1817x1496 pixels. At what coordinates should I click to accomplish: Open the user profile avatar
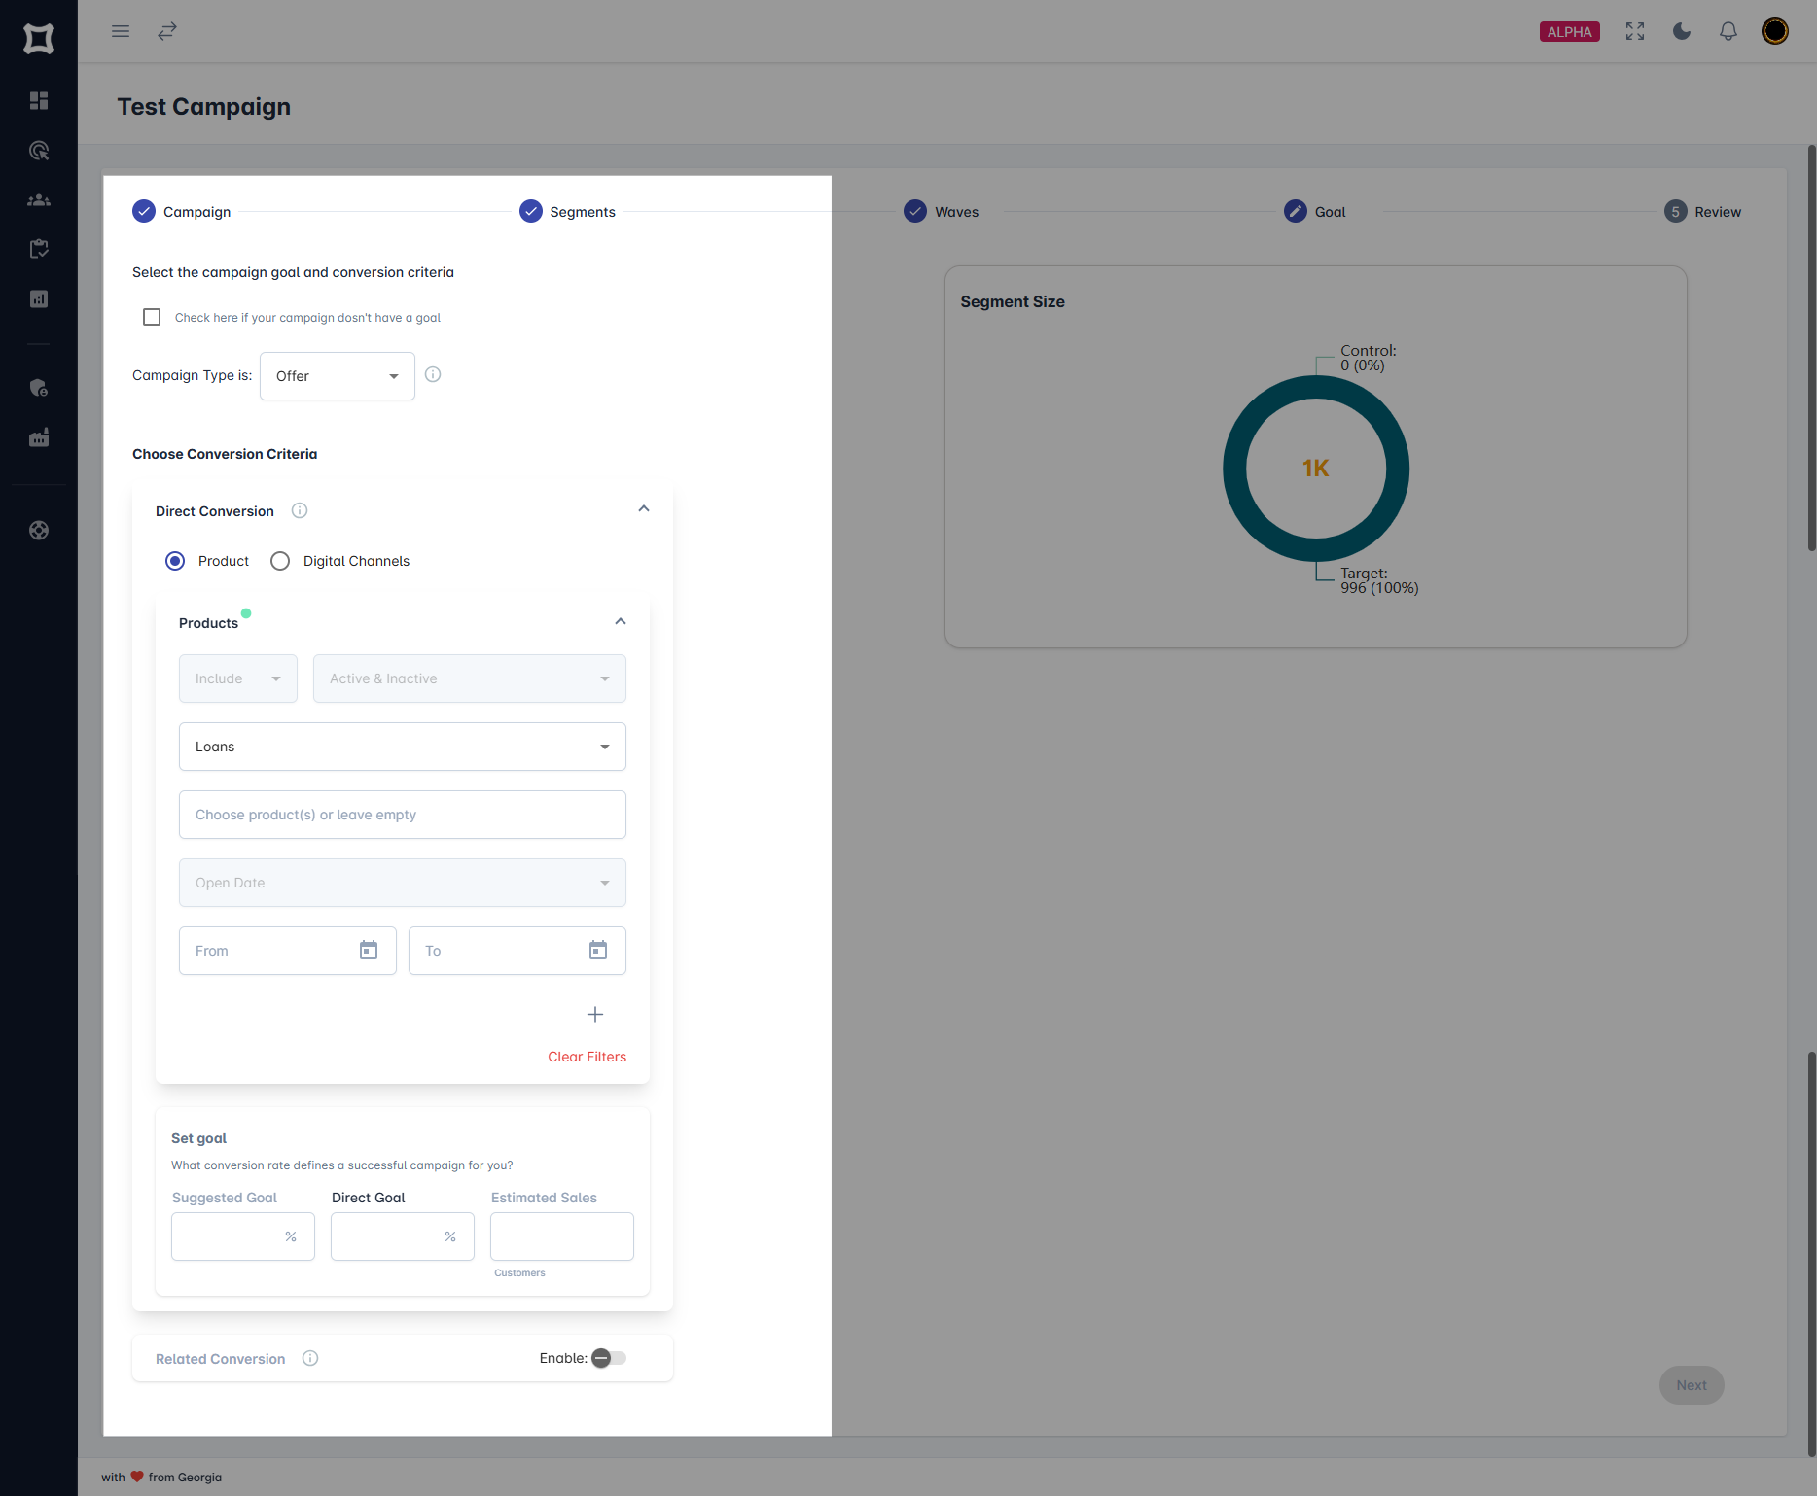pos(1775,31)
